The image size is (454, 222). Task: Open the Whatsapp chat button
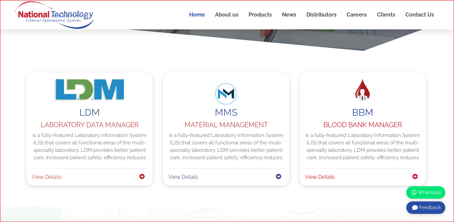pos(426,192)
